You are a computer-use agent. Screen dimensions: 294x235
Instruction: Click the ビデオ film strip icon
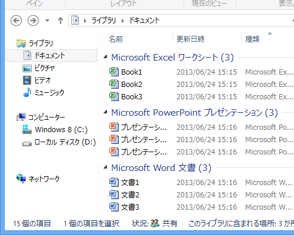[27, 80]
